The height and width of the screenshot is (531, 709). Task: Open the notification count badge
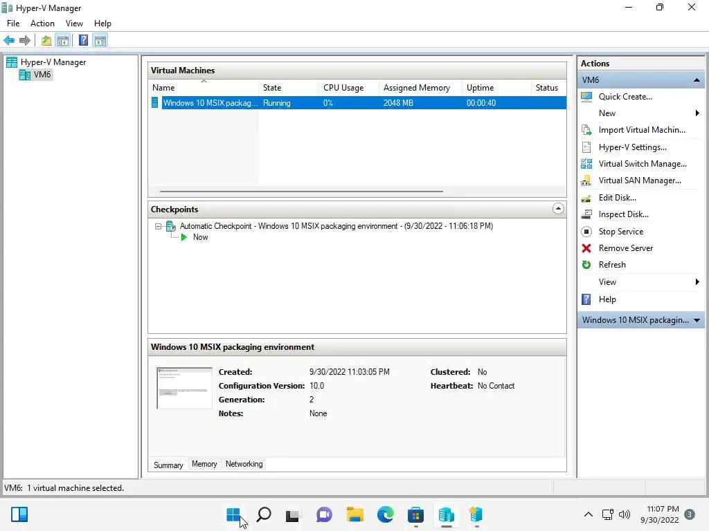click(690, 514)
